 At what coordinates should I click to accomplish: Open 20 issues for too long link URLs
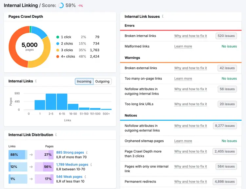click(x=227, y=104)
